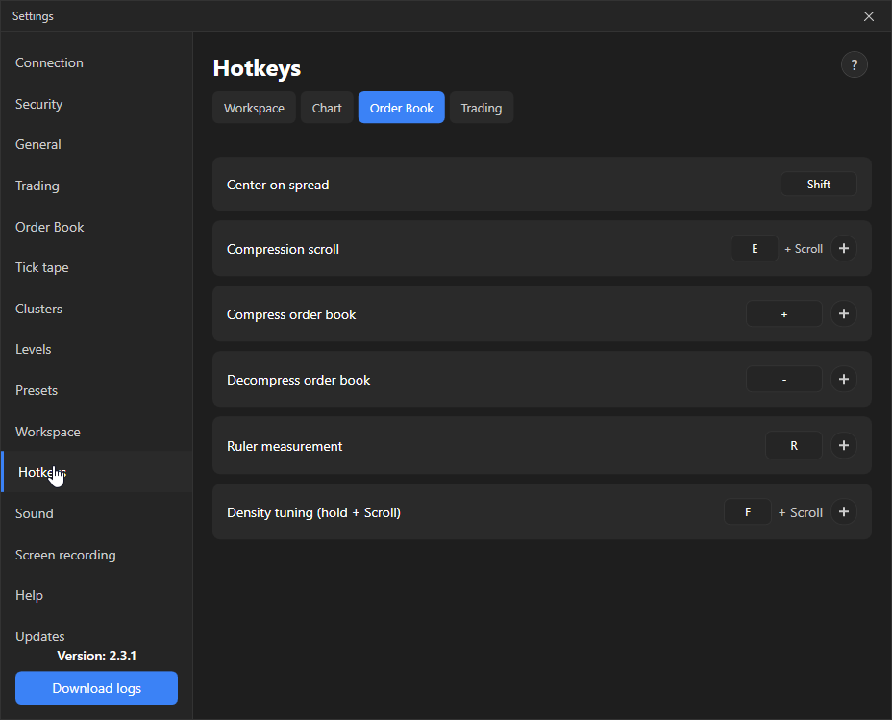Select the Trading hotkeys tab
This screenshot has height=720, width=892.
[x=482, y=108]
